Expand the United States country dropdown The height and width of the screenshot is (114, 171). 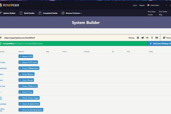tap(157, 5)
